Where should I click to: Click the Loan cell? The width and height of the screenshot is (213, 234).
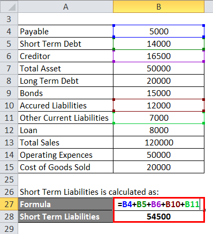tap(65, 130)
